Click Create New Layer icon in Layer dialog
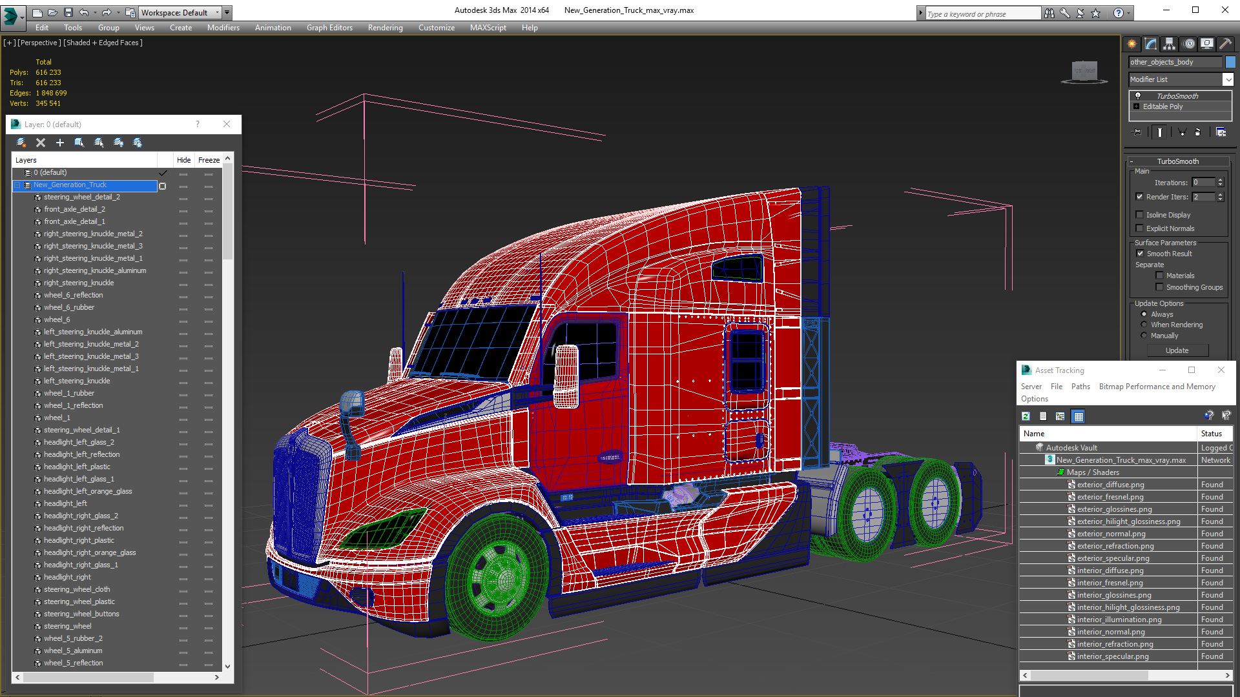The height and width of the screenshot is (697, 1240). (21, 143)
